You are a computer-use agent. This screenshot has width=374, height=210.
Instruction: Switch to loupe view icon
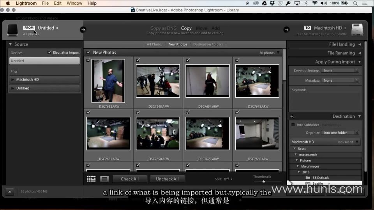(104, 179)
